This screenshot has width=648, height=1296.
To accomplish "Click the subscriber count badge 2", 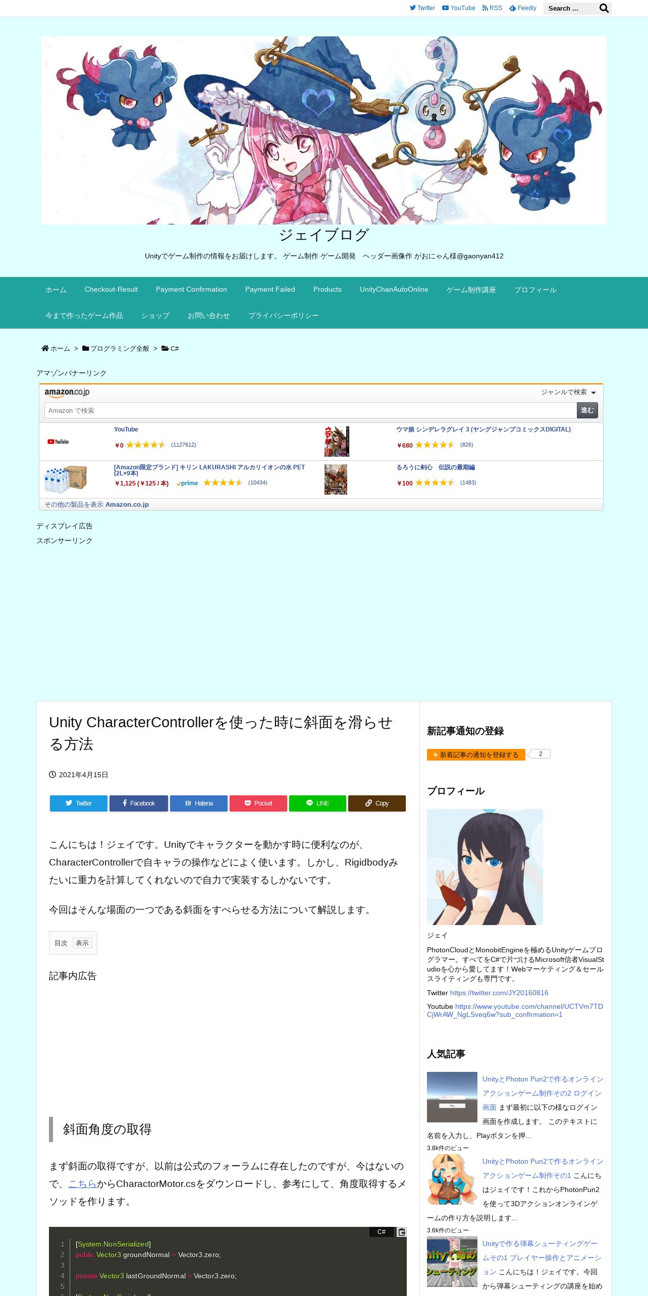I will click(541, 754).
